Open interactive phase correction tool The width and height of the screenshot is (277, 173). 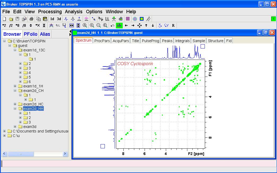coord(66,19)
